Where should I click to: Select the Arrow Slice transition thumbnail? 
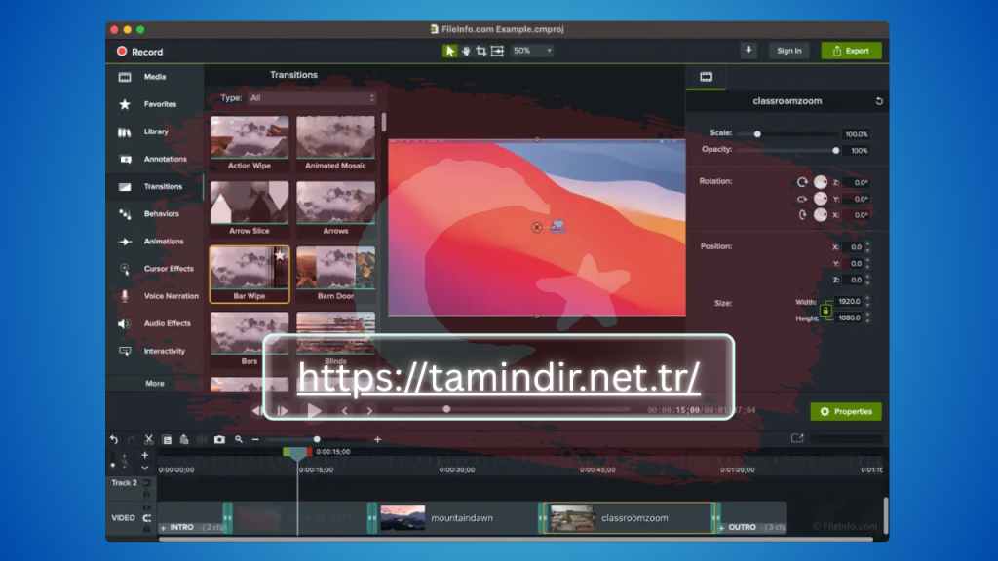pos(249,203)
